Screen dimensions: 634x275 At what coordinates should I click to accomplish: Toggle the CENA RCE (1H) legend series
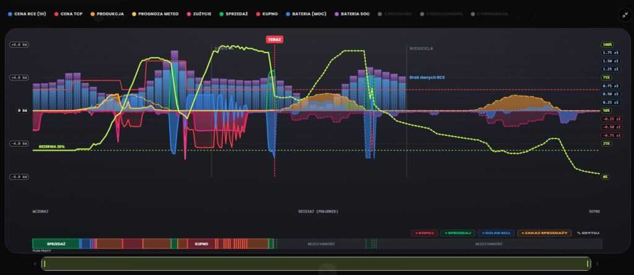click(28, 14)
